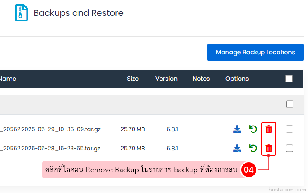The width and height of the screenshot is (308, 193).
Task: Click the Size column header
Action: [133, 79]
